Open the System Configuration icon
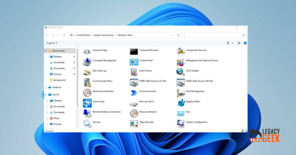The height and width of the screenshot is (155, 296). [181, 124]
